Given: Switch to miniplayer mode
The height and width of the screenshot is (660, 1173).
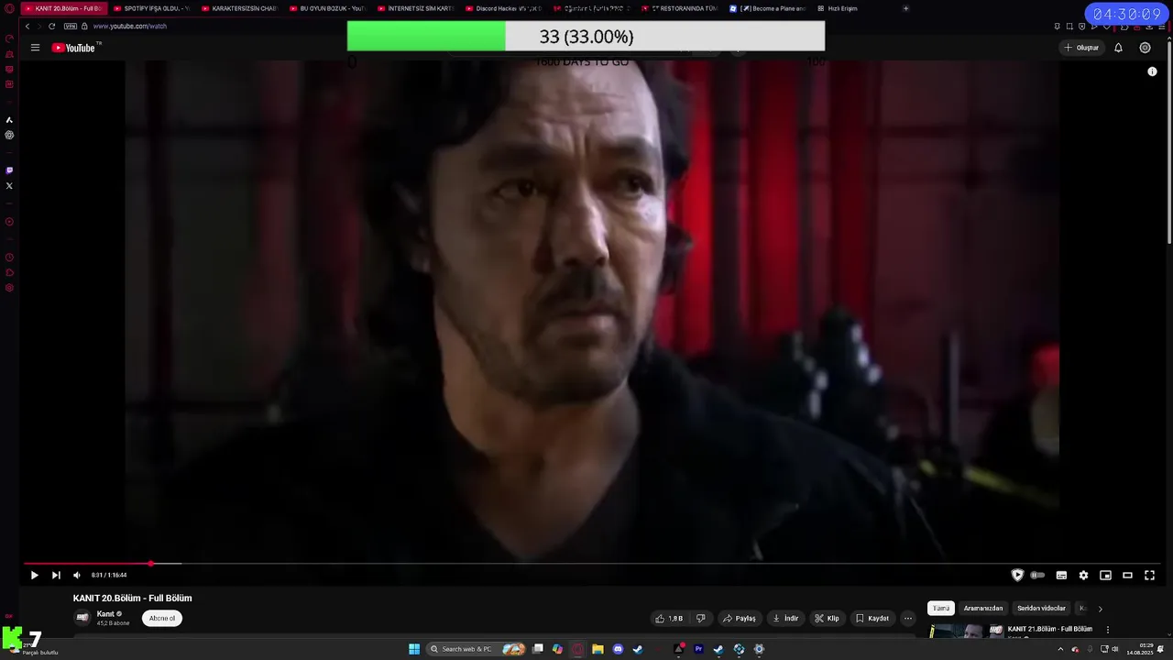Looking at the screenshot, I should pyautogui.click(x=1105, y=575).
